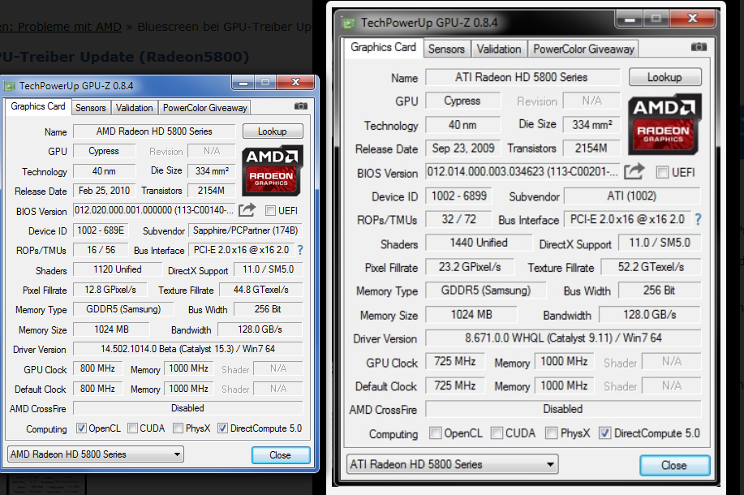This screenshot has height=495, width=744.
Task: Click bus interface question mark in right window
Action: 698,219
